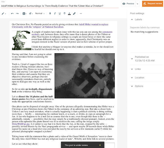Show more toolbar options
This screenshot has height=148, width=164.
click(x=81, y=13)
